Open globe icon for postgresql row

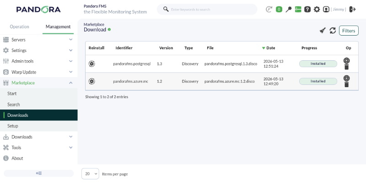[x=346, y=61]
